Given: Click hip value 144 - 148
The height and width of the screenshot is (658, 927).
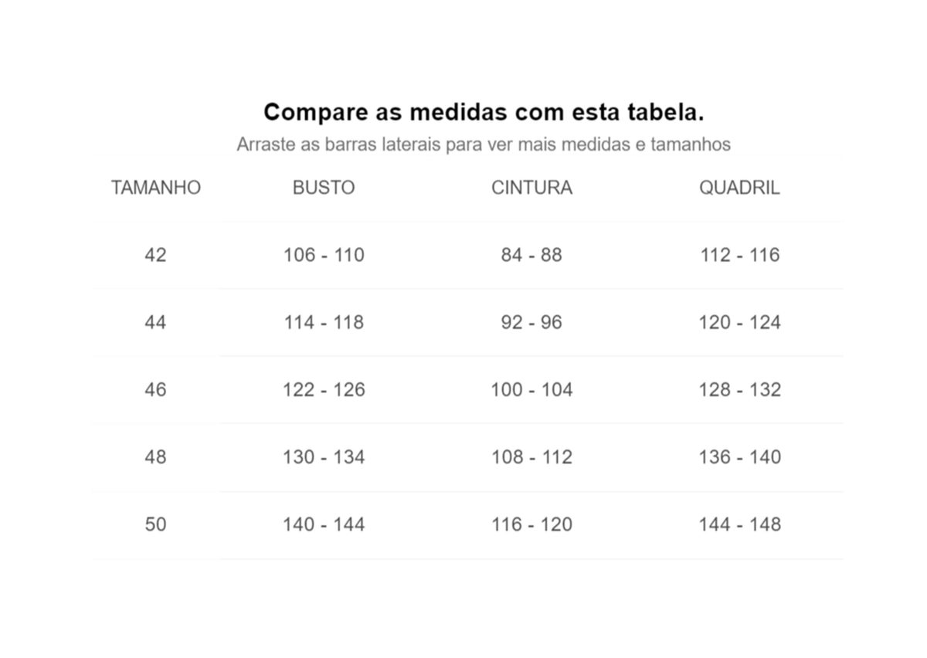Looking at the screenshot, I should (739, 524).
